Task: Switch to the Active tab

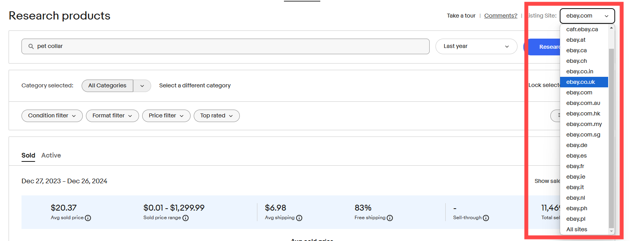Action: click(x=51, y=155)
